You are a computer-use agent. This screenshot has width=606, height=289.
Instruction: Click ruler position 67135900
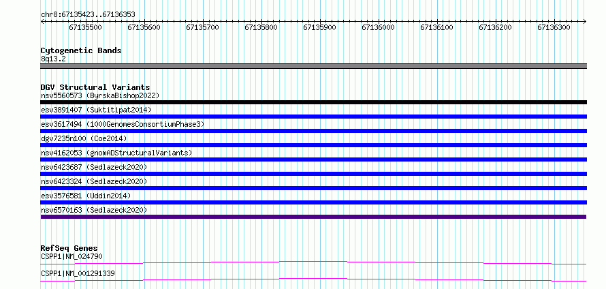point(319,27)
